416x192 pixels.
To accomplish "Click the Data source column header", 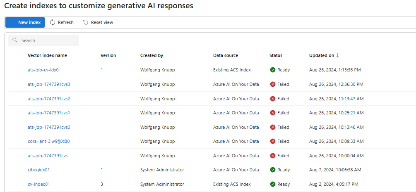I will coord(226,55).
